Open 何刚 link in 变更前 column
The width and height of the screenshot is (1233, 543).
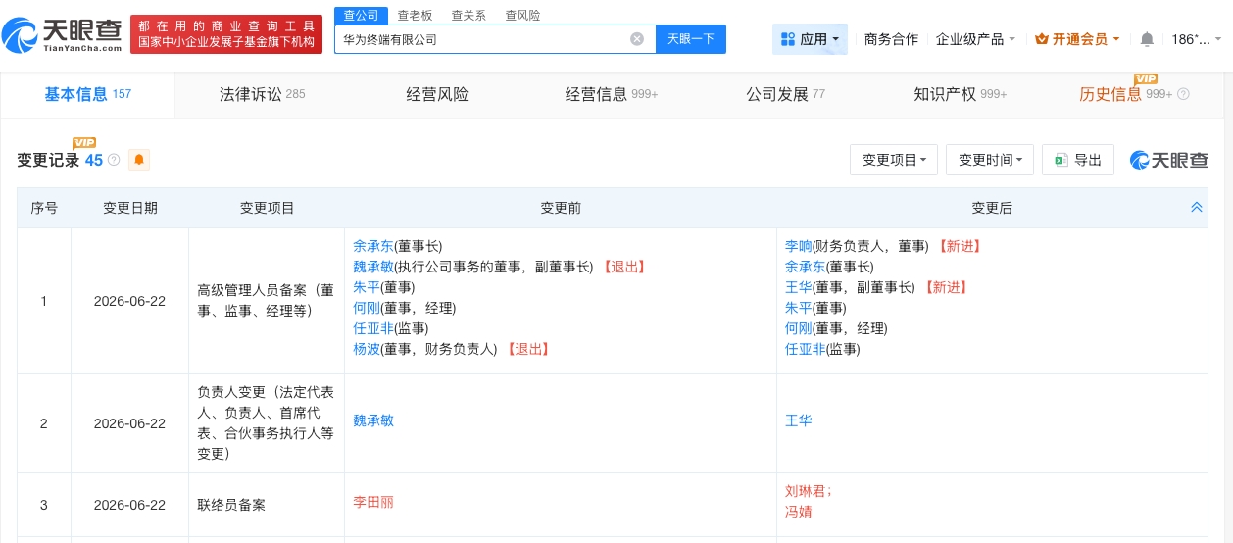tap(367, 308)
